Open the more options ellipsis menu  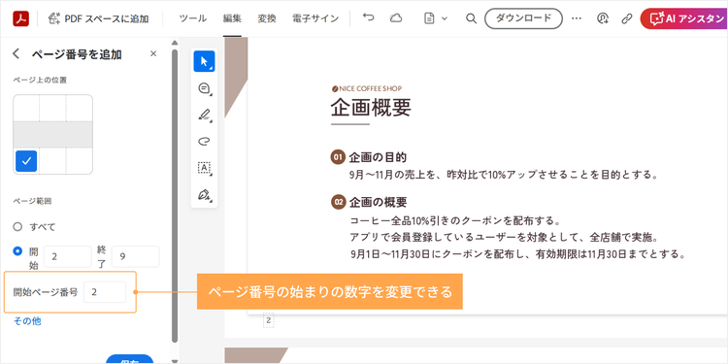click(577, 18)
